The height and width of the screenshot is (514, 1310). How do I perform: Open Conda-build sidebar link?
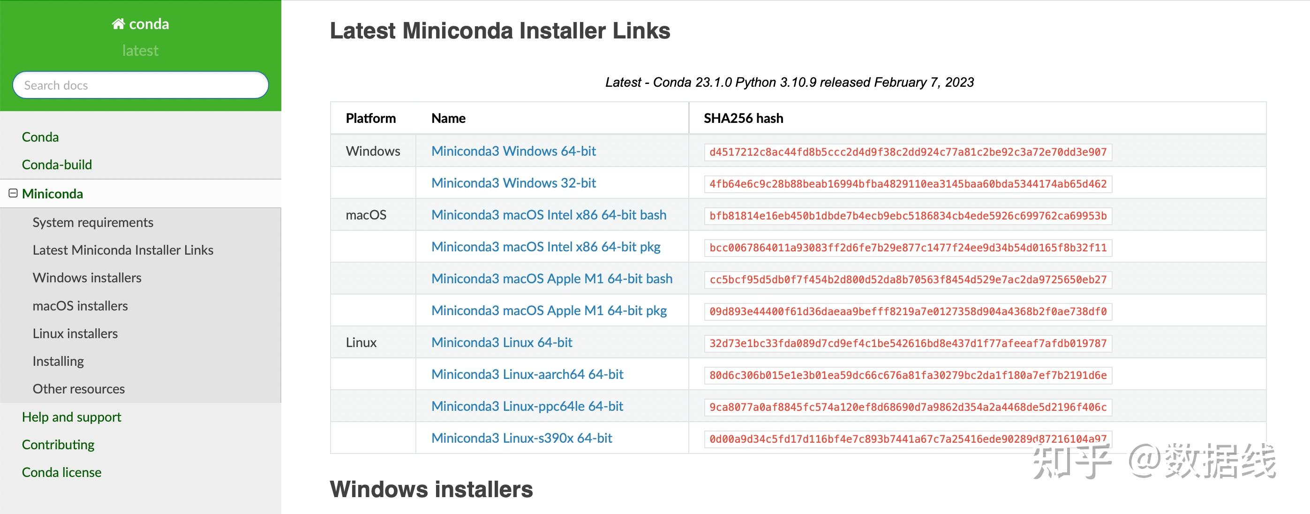57,165
